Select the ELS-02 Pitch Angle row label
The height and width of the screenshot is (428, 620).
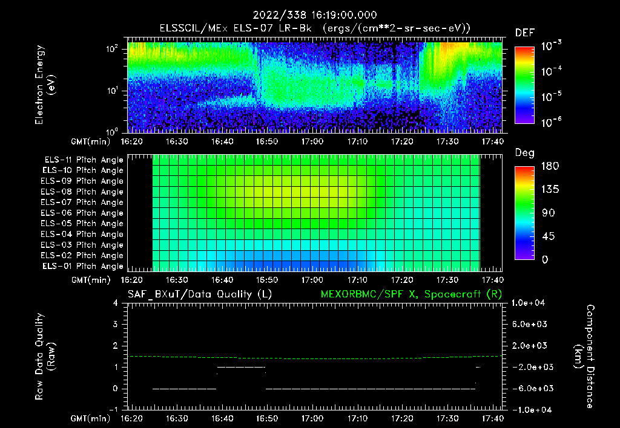pyautogui.click(x=82, y=256)
